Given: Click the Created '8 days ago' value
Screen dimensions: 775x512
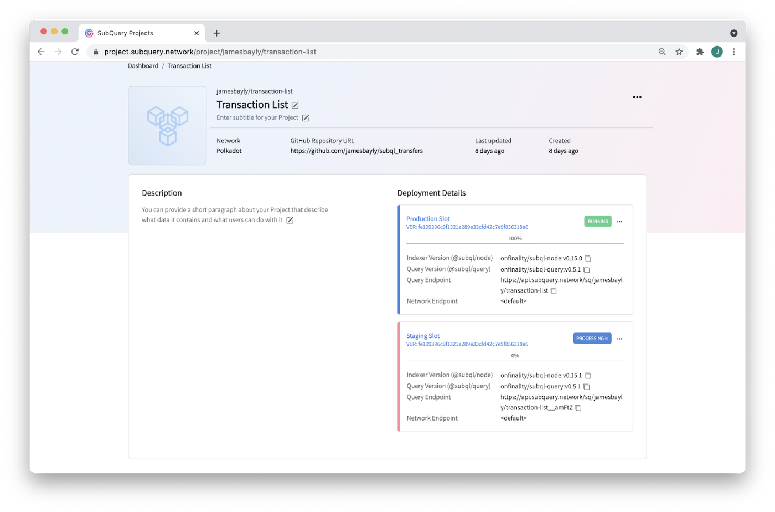Looking at the screenshot, I should click(x=564, y=151).
